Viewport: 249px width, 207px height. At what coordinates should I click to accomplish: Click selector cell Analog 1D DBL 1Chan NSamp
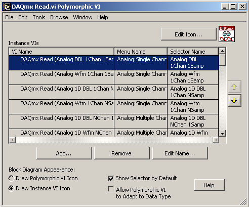193,92
